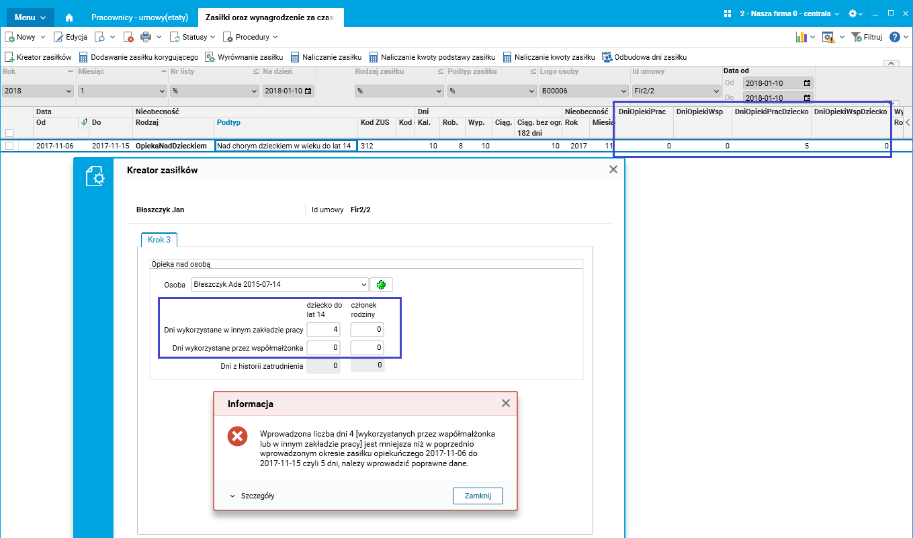Open the Miesiąc filter dropdown

point(122,91)
